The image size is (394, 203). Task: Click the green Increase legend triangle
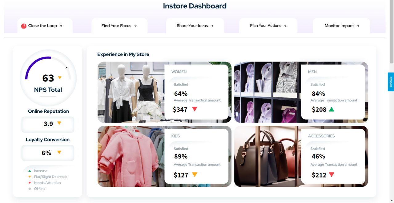[x=30, y=171]
